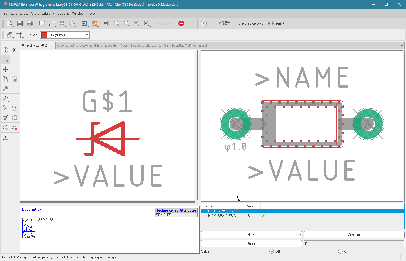Image resolution: width=406 pixels, height=261 pixels.
Task: Click the Connect button
Action: [x=354, y=235]
